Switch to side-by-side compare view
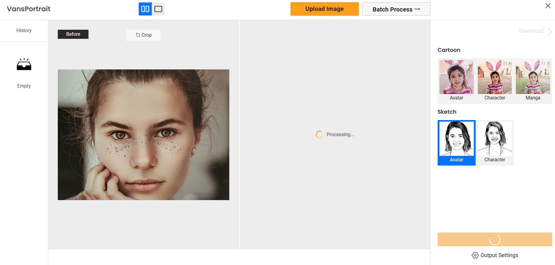The image size is (555, 265). (145, 9)
